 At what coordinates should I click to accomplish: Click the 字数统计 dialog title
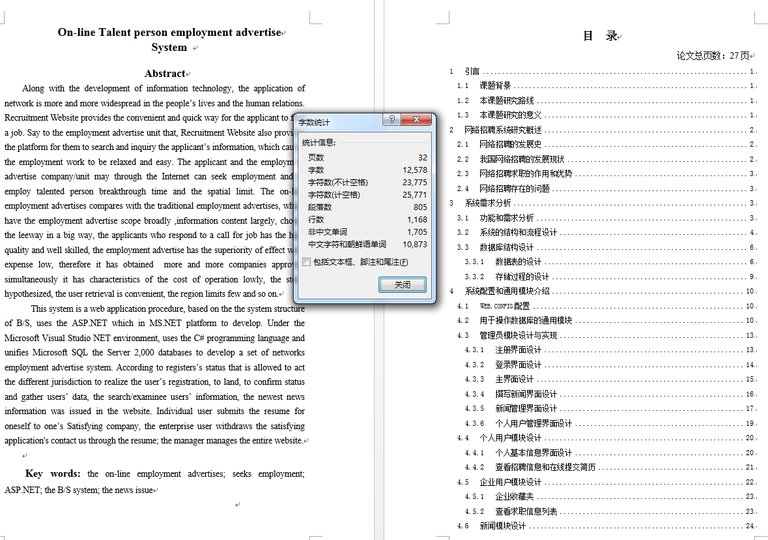(315, 122)
